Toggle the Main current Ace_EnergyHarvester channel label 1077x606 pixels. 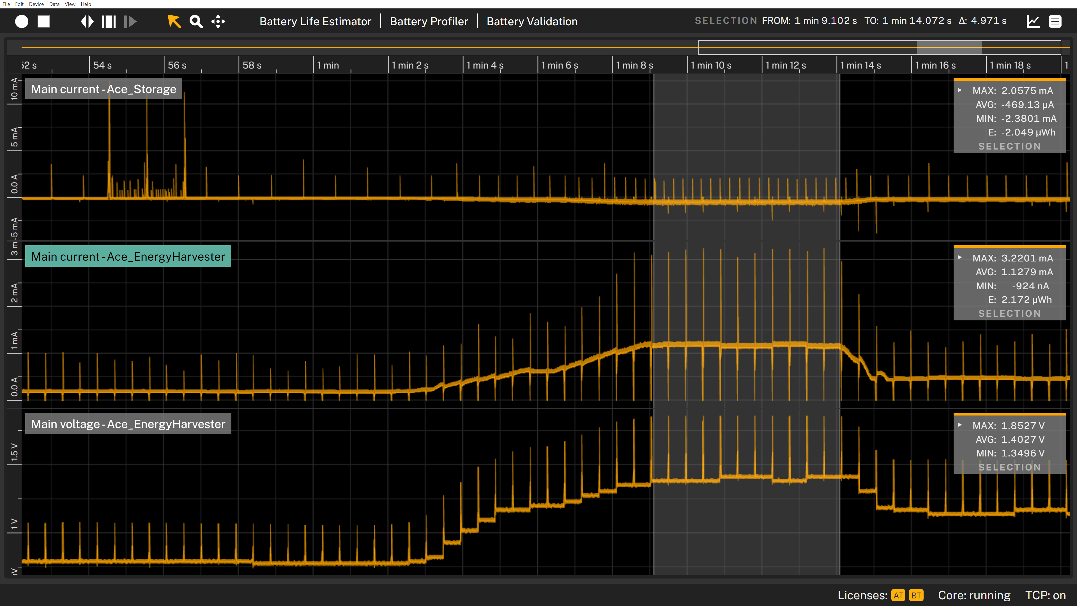[x=128, y=256]
